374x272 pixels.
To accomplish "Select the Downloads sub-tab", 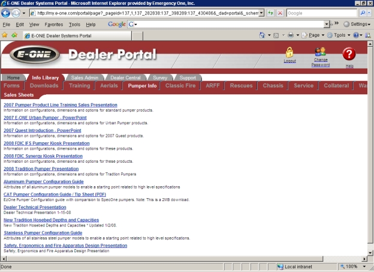I will point(44,86).
